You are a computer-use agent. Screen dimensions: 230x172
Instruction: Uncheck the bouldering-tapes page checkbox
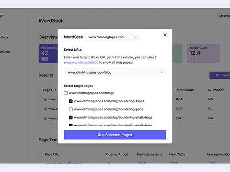pyautogui.click(x=71, y=101)
